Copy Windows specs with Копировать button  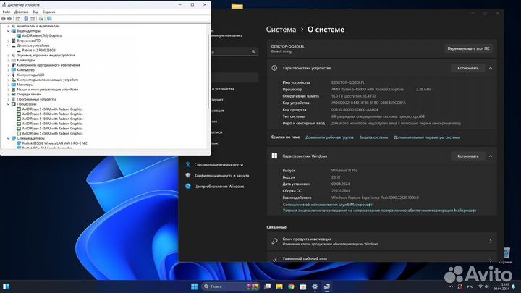tap(468, 156)
